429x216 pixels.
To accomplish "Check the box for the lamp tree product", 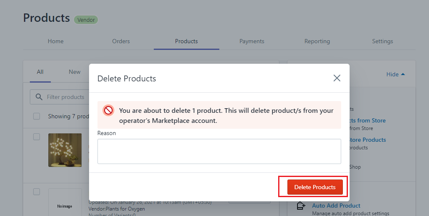I will pos(37,137).
